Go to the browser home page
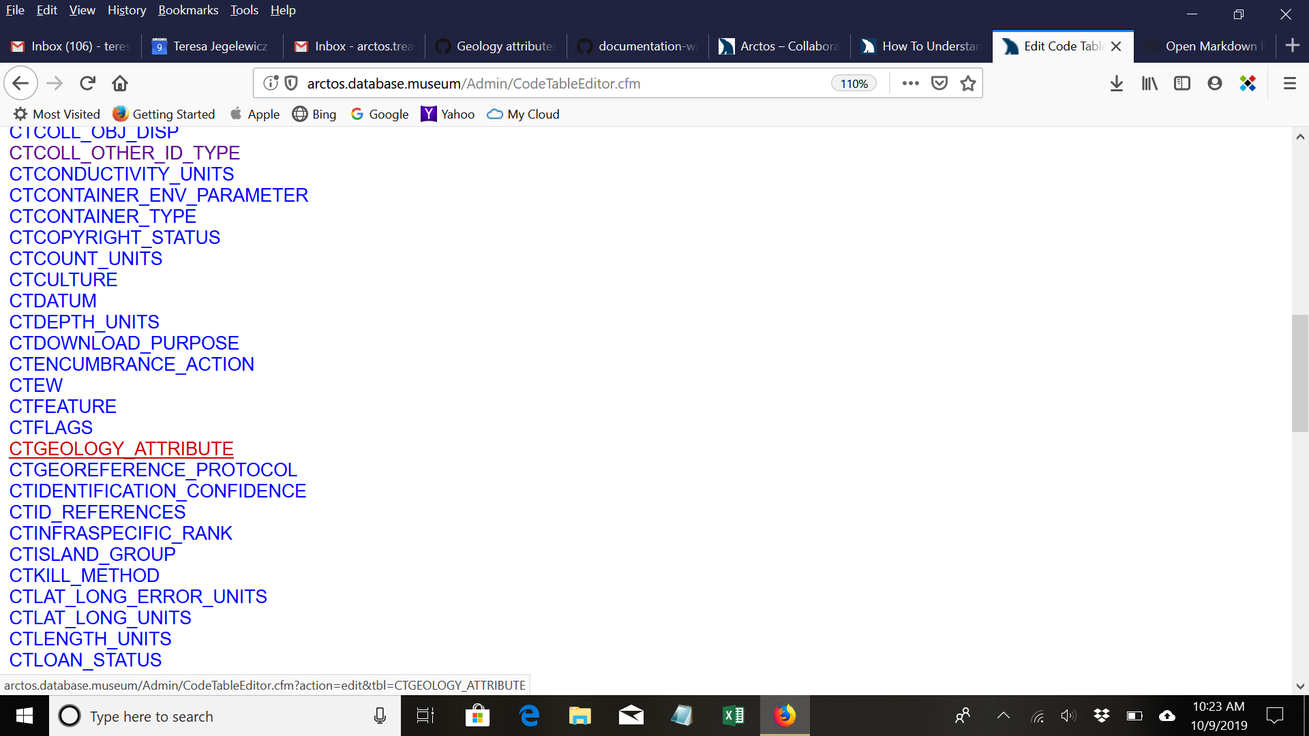This screenshot has width=1309, height=736. pyautogui.click(x=120, y=83)
